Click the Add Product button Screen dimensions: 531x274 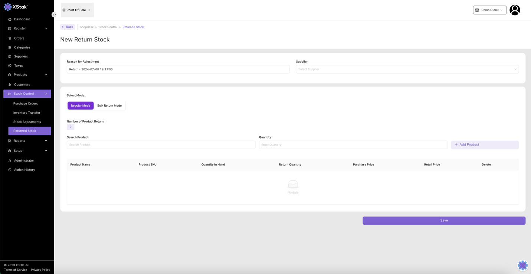[485, 145]
